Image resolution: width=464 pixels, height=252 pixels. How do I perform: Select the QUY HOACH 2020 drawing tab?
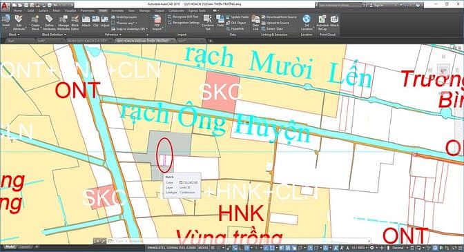point(145,41)
